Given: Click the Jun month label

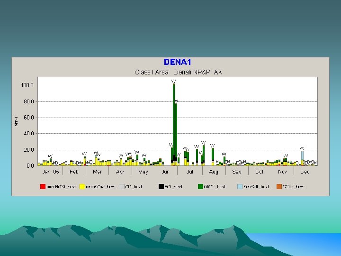Looking at the screenshot, I should pos(165,172).
